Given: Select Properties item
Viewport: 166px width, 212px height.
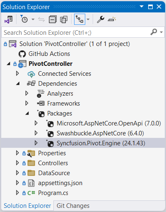Looking at the screenshot, I should click(x=52, y=153).
